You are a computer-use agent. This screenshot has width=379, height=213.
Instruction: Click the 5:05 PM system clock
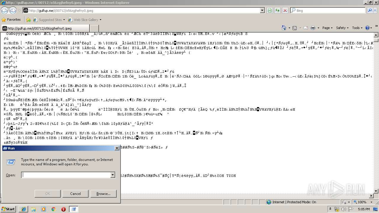point(364,209)
